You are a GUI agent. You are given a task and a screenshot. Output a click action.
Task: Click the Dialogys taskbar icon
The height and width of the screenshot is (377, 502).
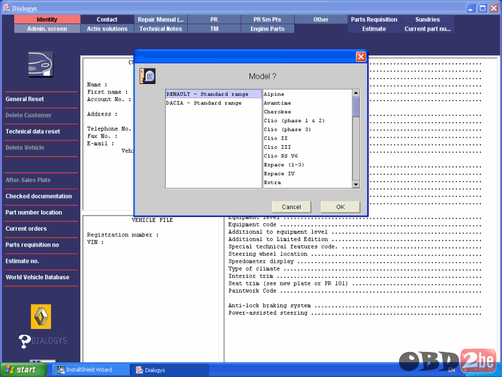click(x=139, y=369)
